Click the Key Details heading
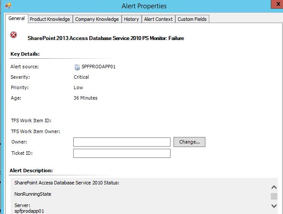 tap(25, 54)
